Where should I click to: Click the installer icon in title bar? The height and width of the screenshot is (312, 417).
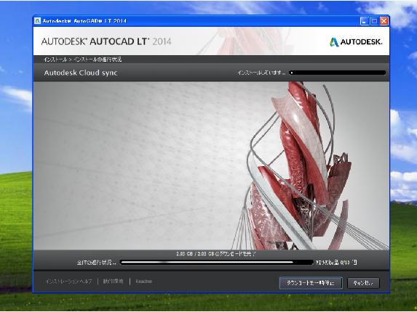38,21
